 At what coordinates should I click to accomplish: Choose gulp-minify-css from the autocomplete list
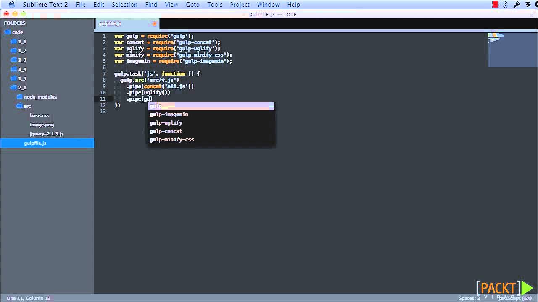[211, 140]
